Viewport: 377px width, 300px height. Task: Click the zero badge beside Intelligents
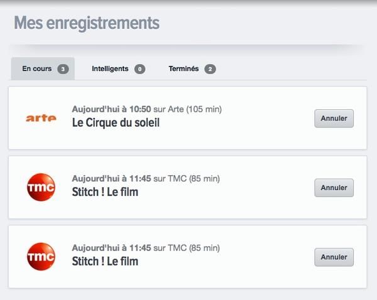139,69
